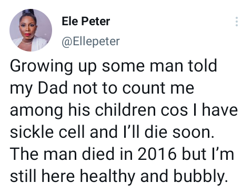This screenshot has width=252, height=193.
Task: Select the year 2016 in the tweet
Action: click(157, 154)
